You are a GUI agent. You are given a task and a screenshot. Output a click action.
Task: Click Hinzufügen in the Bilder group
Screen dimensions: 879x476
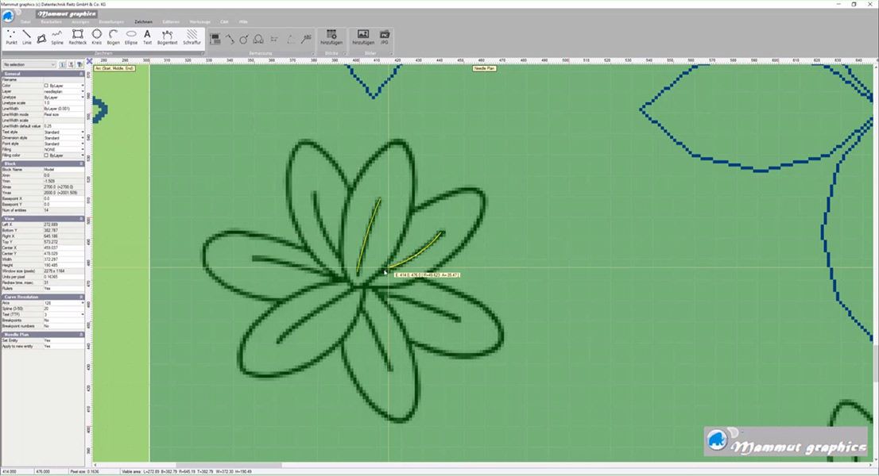(362, 37)
